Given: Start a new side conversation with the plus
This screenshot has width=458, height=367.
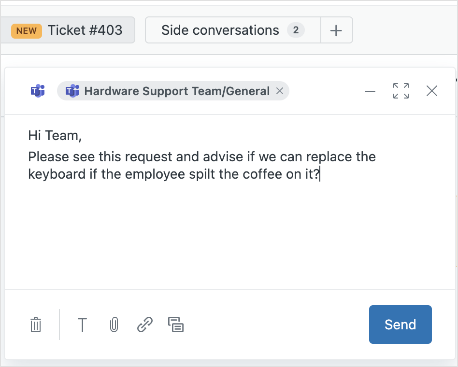Looking at the screenshot, I should [x=336, y=30].
